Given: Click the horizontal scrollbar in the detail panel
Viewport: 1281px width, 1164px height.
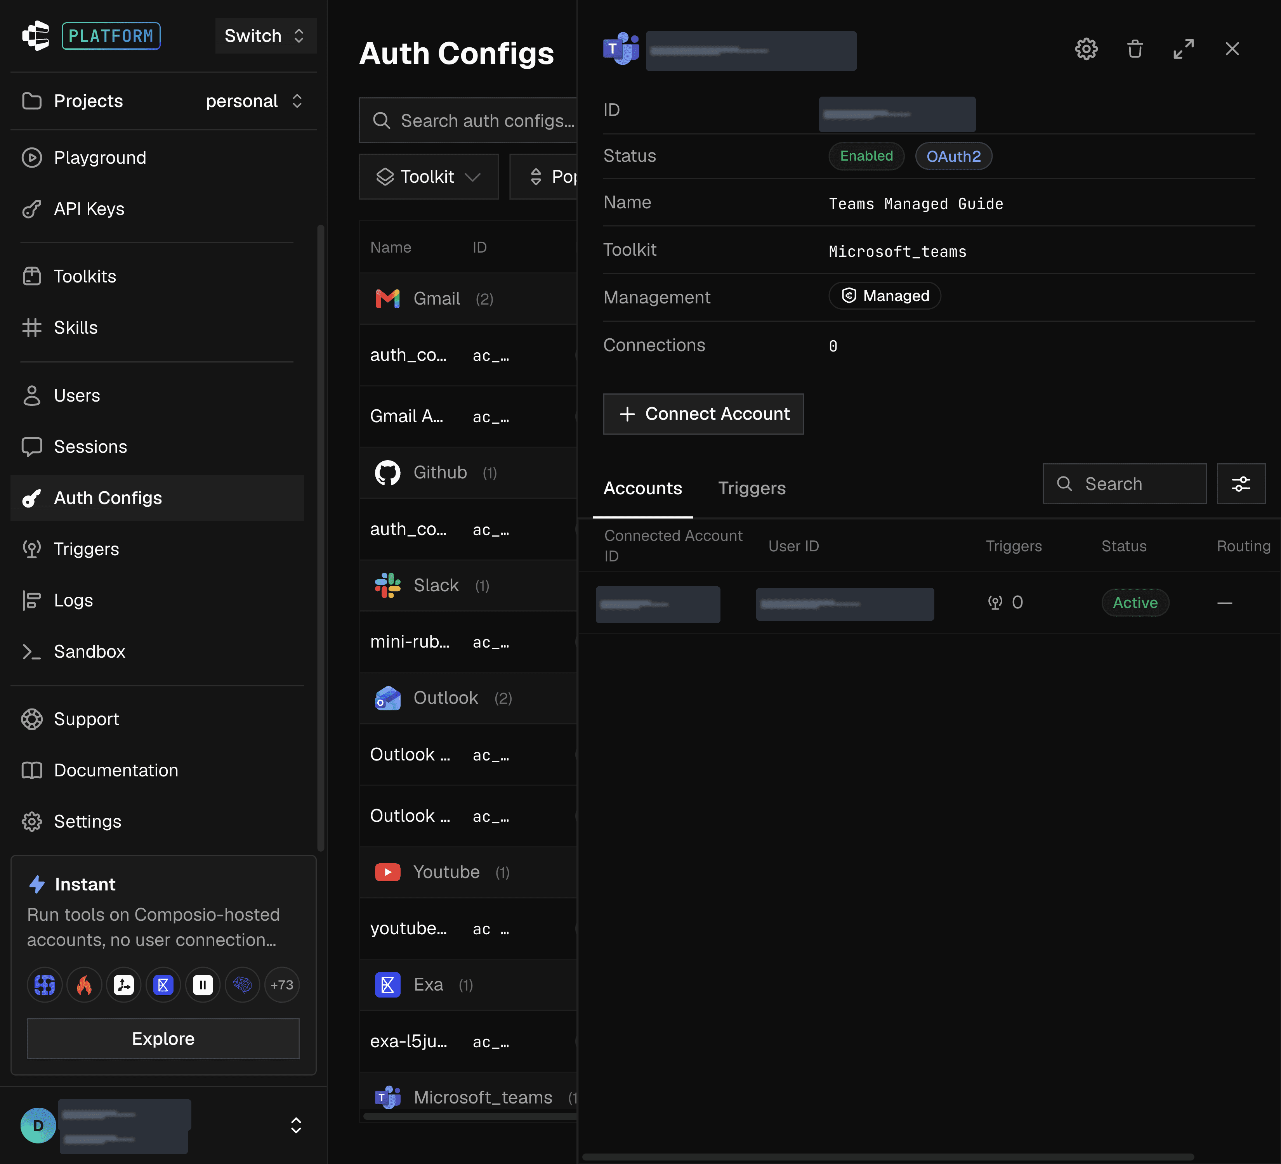Looking at the screenshot, I should pos(888,1157).
